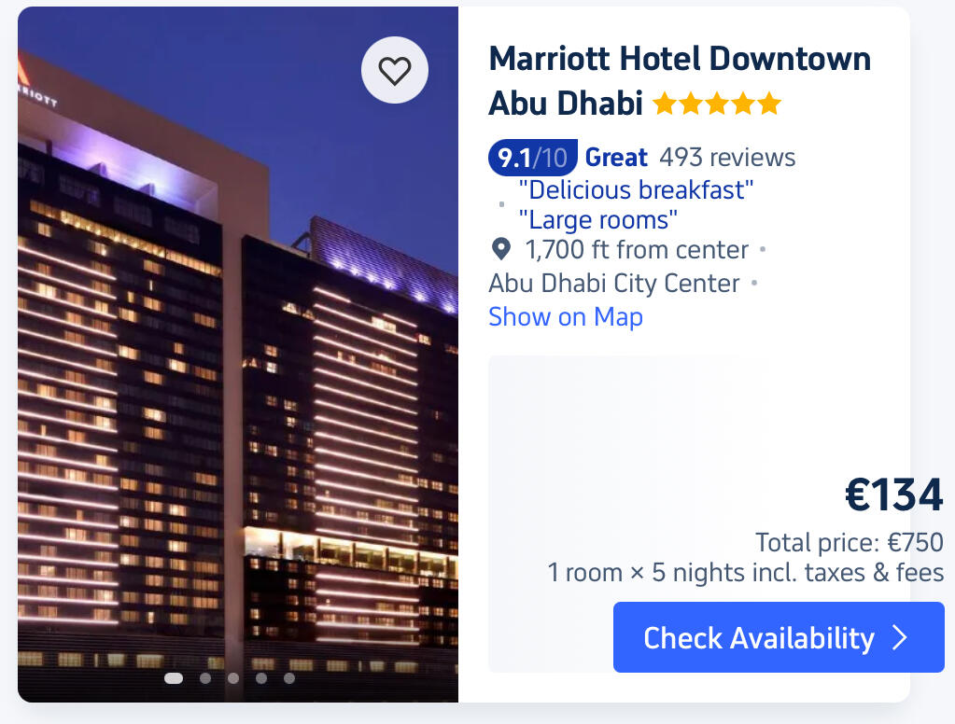Click the "Large rooms" review quote
Image resolution: width=955 pixels, height=724 pixels.
pos(597,220)
